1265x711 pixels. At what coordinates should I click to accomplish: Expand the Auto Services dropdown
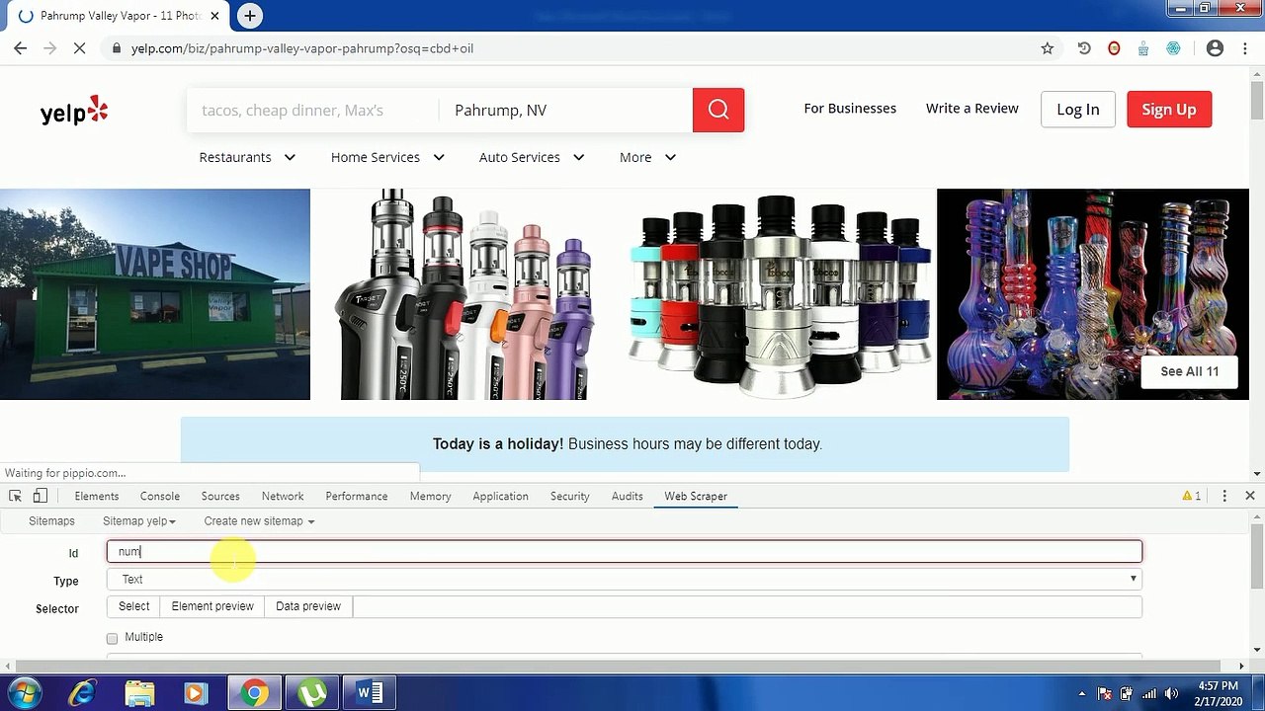532,157
